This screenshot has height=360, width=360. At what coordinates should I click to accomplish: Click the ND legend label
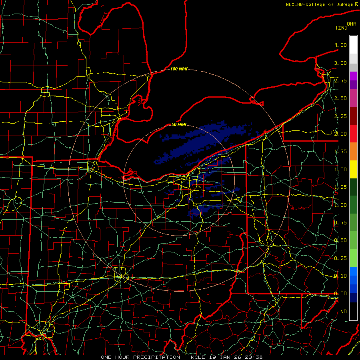pos(344,312)
